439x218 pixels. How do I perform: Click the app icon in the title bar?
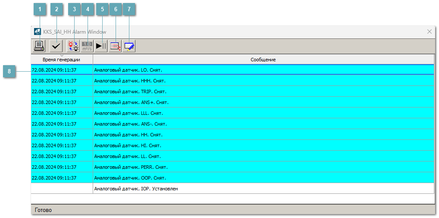37,32
